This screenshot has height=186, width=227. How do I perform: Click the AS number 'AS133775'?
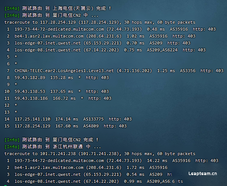coord(93,119)
